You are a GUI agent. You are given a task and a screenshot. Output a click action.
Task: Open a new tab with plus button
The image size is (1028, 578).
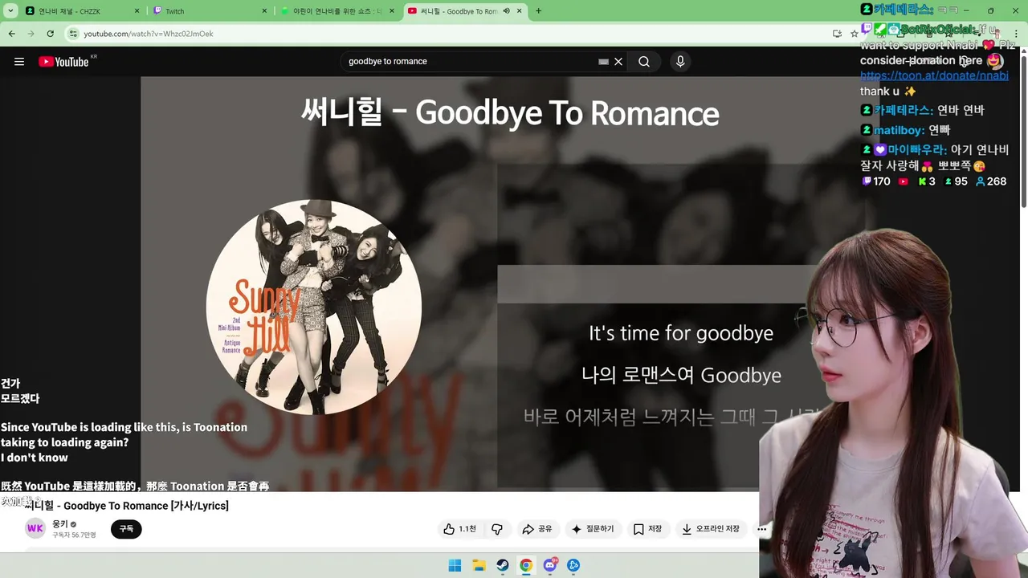click(538, 11)
